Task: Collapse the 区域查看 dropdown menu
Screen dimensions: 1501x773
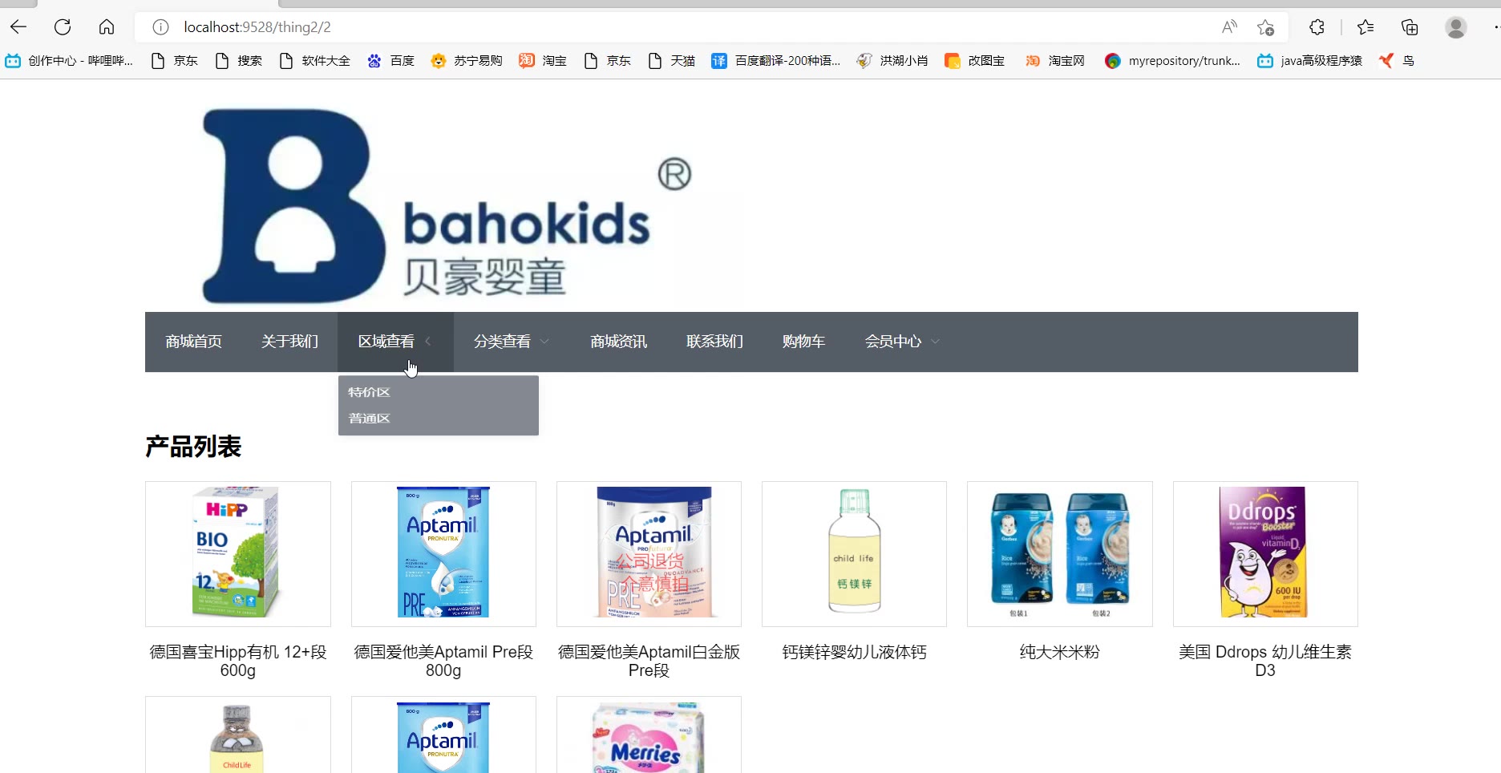Action: [x=395, y=342]
